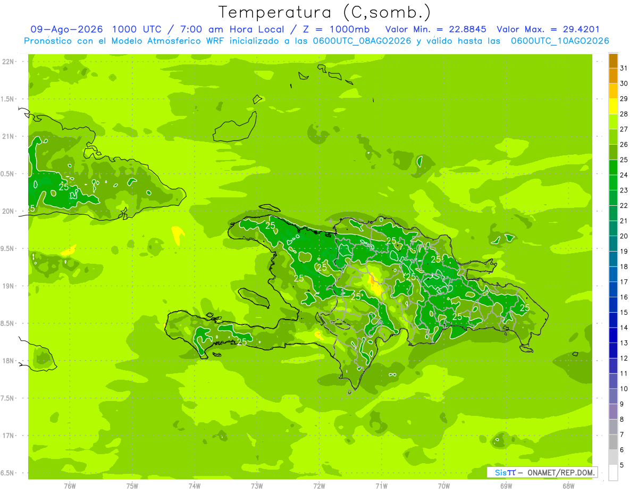Viewport: 638px width, 493px height.
Task: Click the longitude axis label 69W
Action: tap(506, 486)
